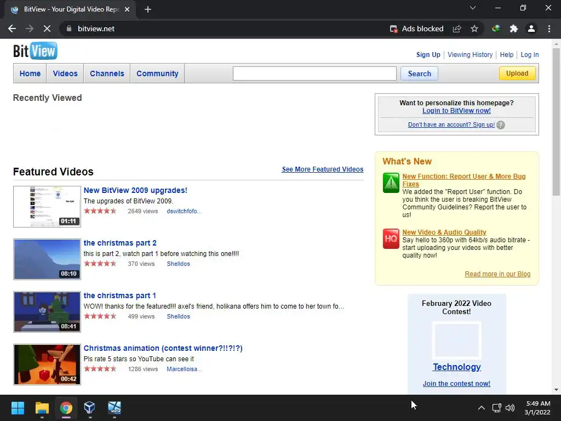The width and height of the screenshot is (561, 421).
Task: Expand the hidden system tray icons chevron
Action: pos(482,408)
